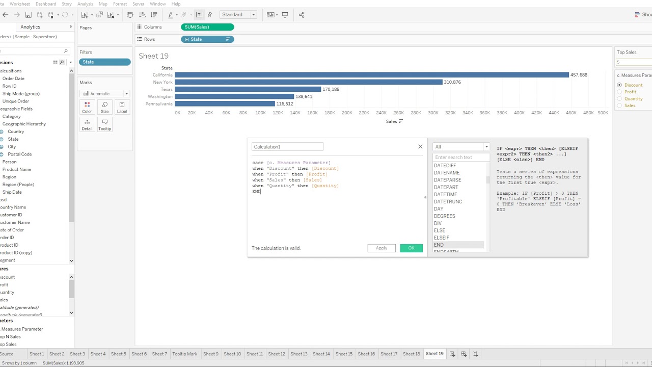
Task: Open the Tooltip marks card
Action: 104,125
